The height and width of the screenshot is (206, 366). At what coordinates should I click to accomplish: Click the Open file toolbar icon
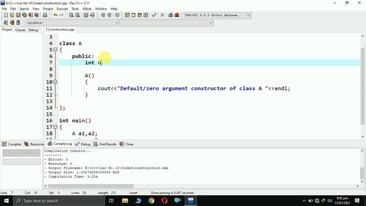(x=11, y=15)
